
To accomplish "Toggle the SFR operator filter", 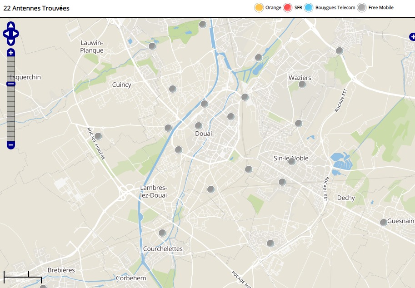I will 287,8.
